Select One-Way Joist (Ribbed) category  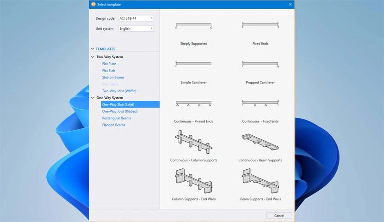[x=120, y=111]
